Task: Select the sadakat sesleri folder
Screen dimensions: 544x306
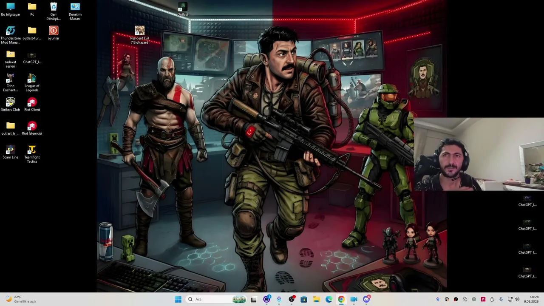Action: [11, 59]
